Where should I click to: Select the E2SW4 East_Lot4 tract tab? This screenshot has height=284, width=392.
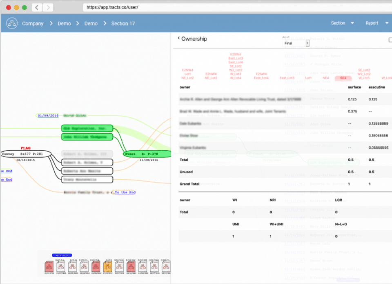point(261,76)
